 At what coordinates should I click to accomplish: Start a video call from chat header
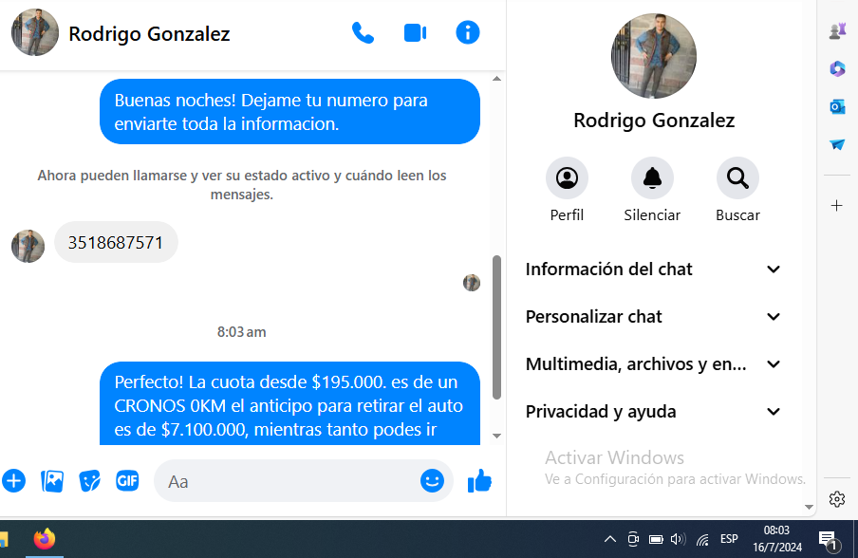coord(415,33)
